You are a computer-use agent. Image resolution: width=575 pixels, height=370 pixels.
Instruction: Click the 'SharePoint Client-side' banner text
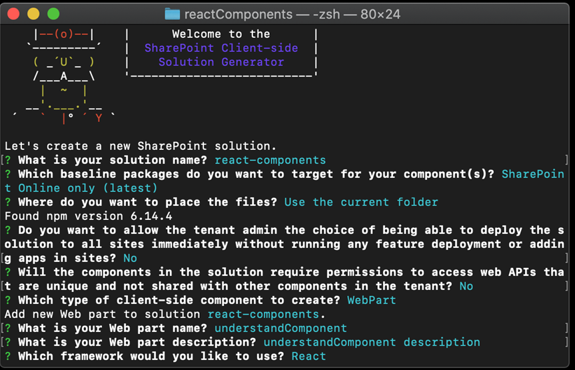[x=221, y=48]
